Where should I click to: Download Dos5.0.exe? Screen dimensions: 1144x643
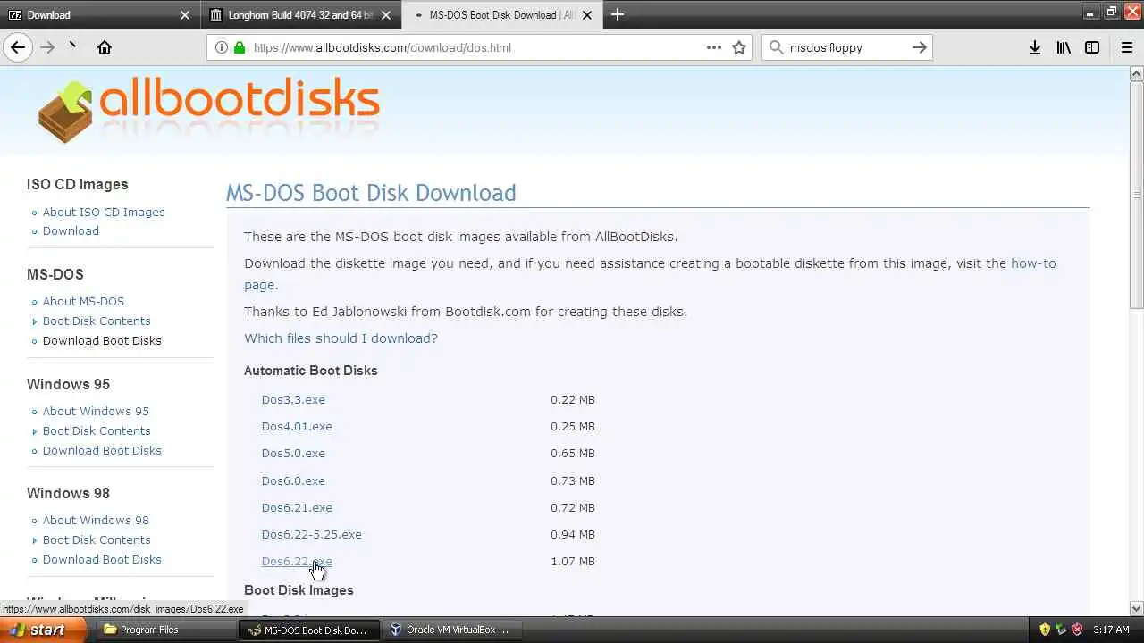point(293,453)
